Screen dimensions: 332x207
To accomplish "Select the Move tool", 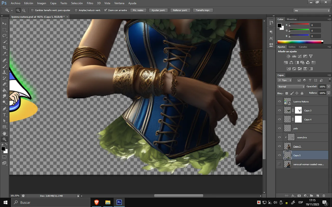I will pos(4,24).
